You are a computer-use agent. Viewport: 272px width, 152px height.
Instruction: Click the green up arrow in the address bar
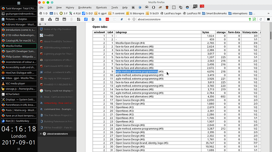tap(250, 19)
